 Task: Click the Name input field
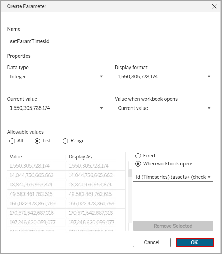[110, 41]
